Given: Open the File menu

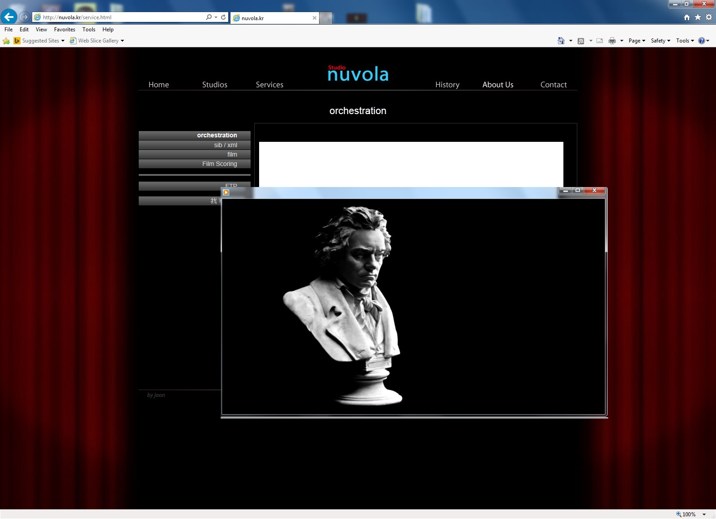Looking at the screenshot, I should click(x=9, y=30).
